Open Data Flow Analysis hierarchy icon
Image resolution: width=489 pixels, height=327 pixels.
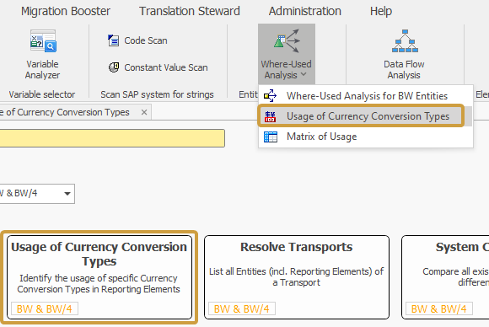(x=405, y=40)
